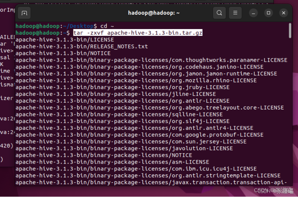Click the org.antlr-LICENSE line

123,101
